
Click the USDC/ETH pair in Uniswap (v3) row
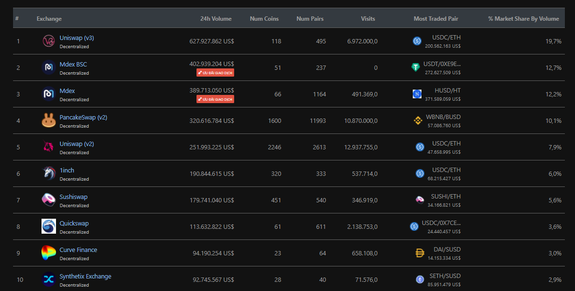[446, 37]
